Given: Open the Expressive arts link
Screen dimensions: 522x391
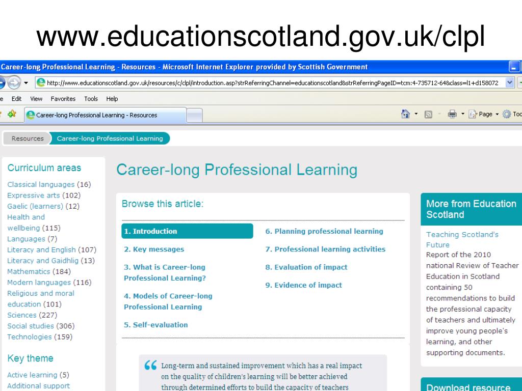Looking at the screenshot, I should point(34,195).
